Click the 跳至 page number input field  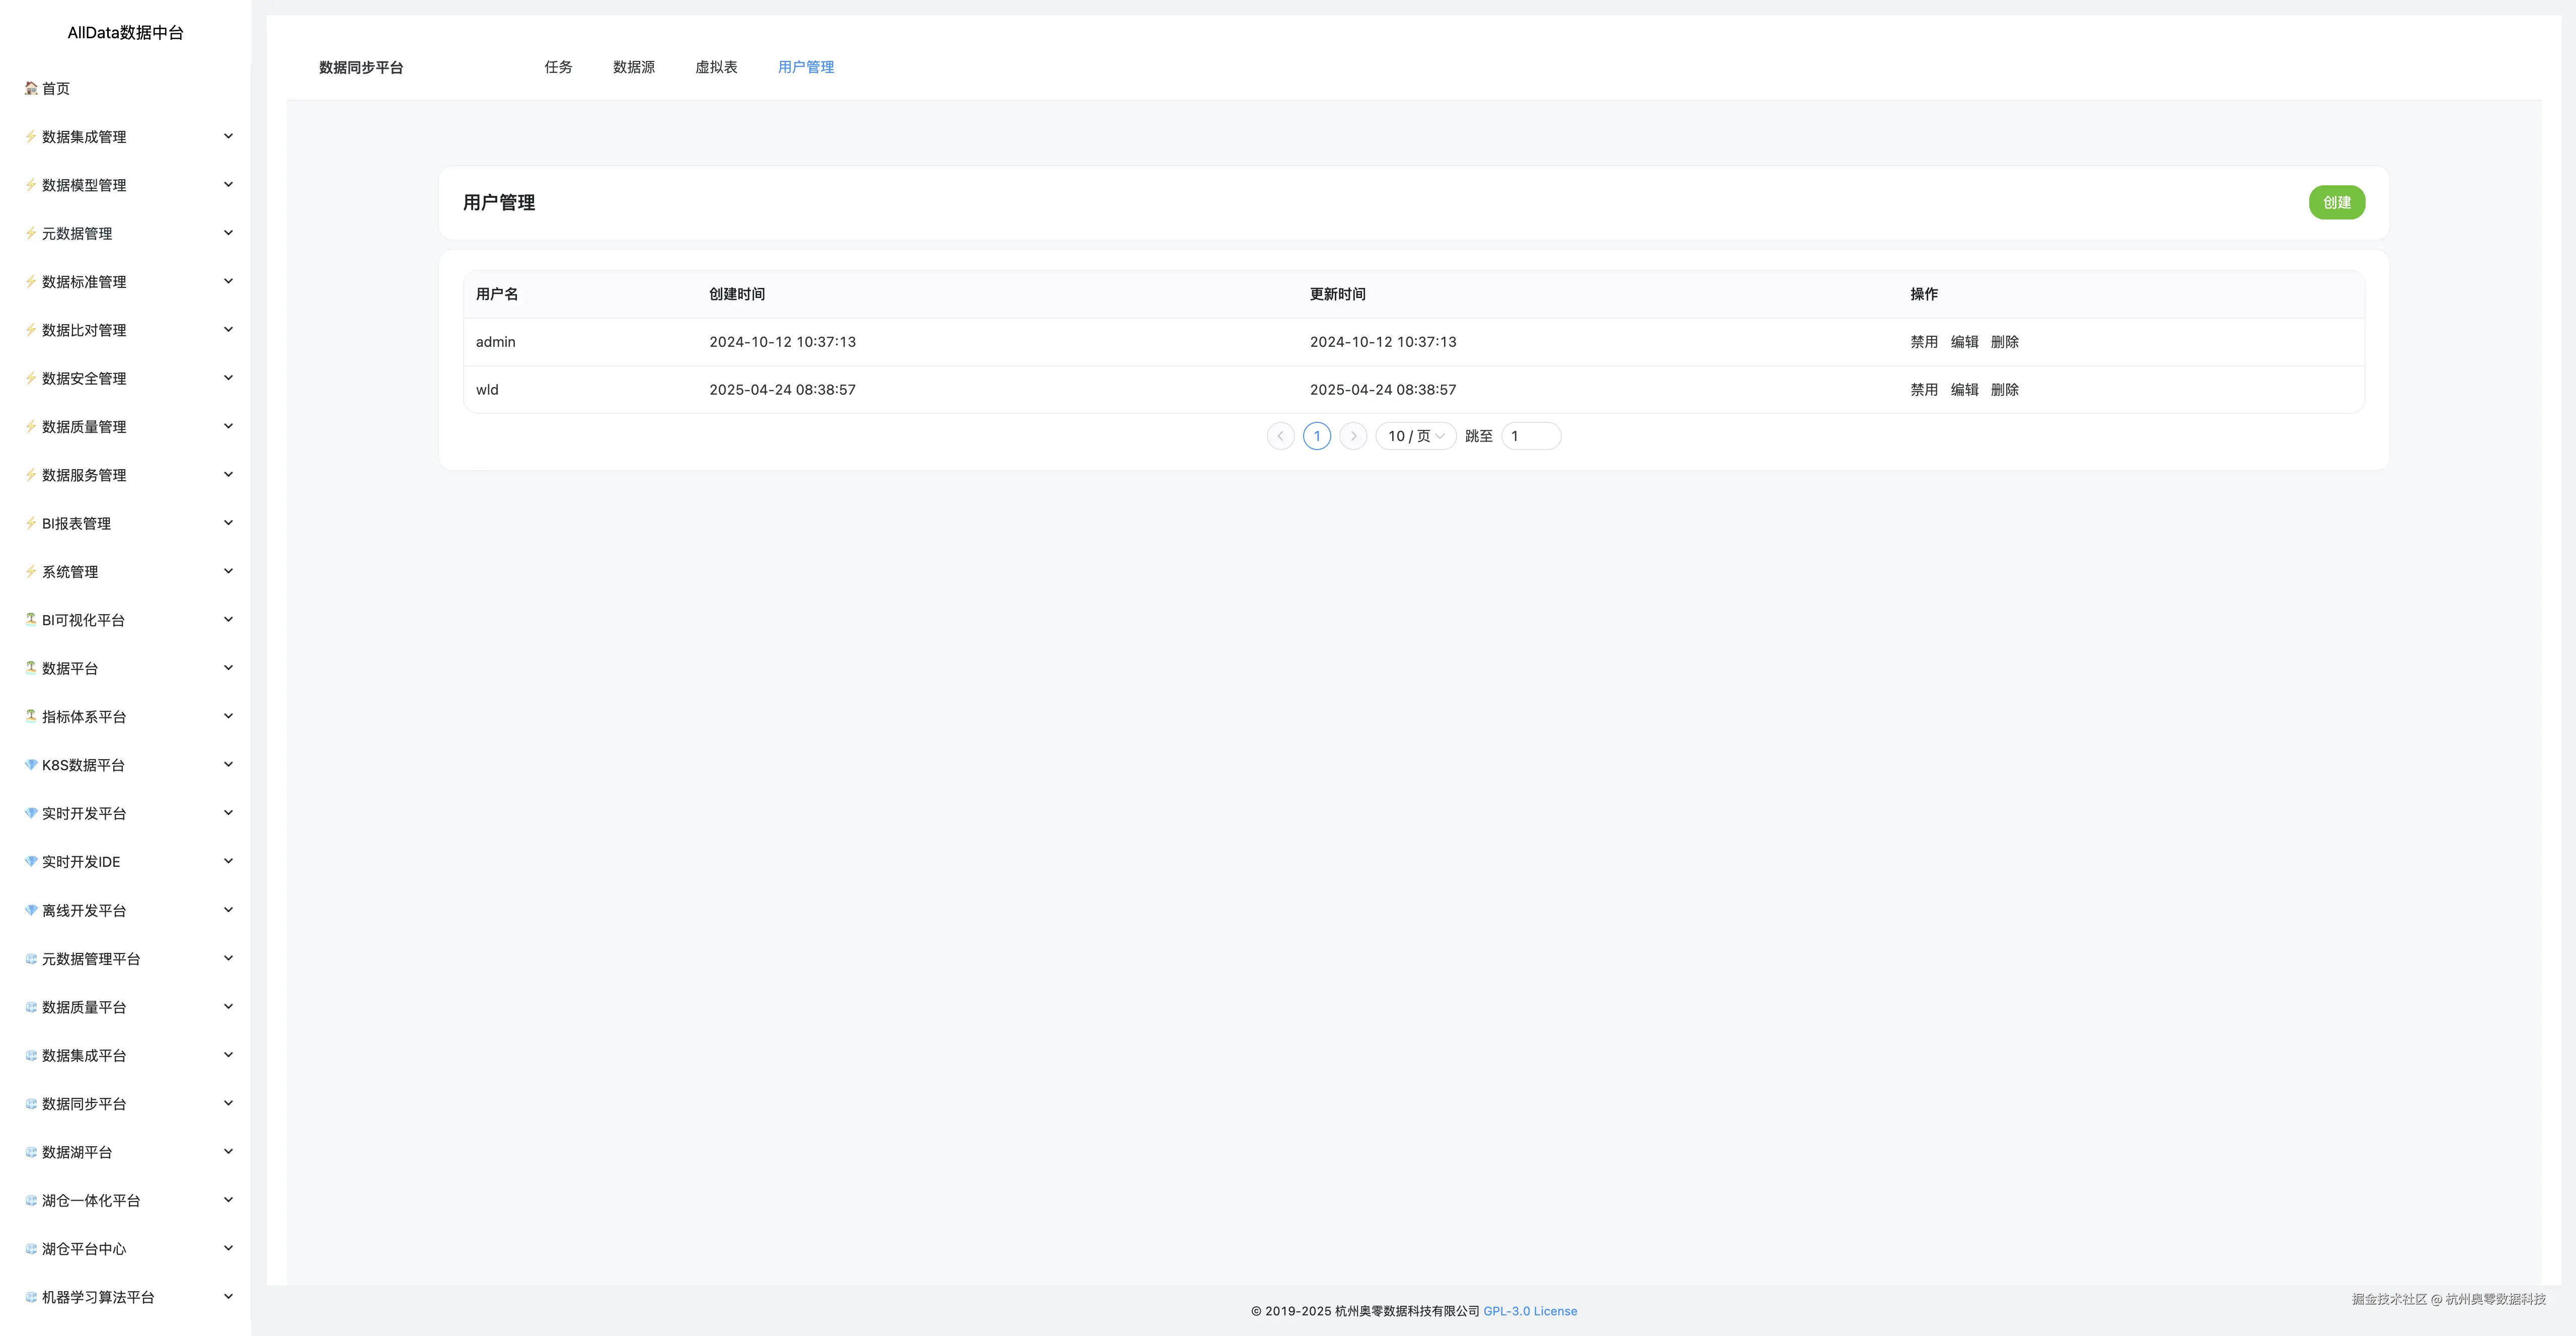pos(1530,436)
